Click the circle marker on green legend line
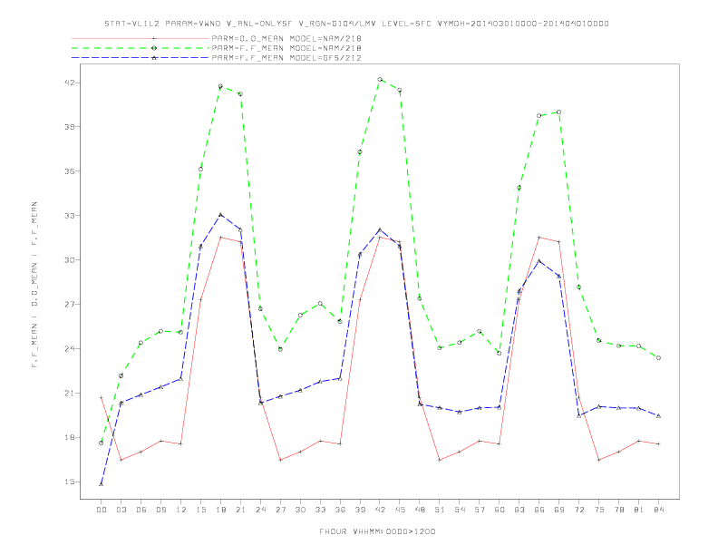The width and height of the screenshot is (718, 555). pyautogui.click(x=154, y=48)
